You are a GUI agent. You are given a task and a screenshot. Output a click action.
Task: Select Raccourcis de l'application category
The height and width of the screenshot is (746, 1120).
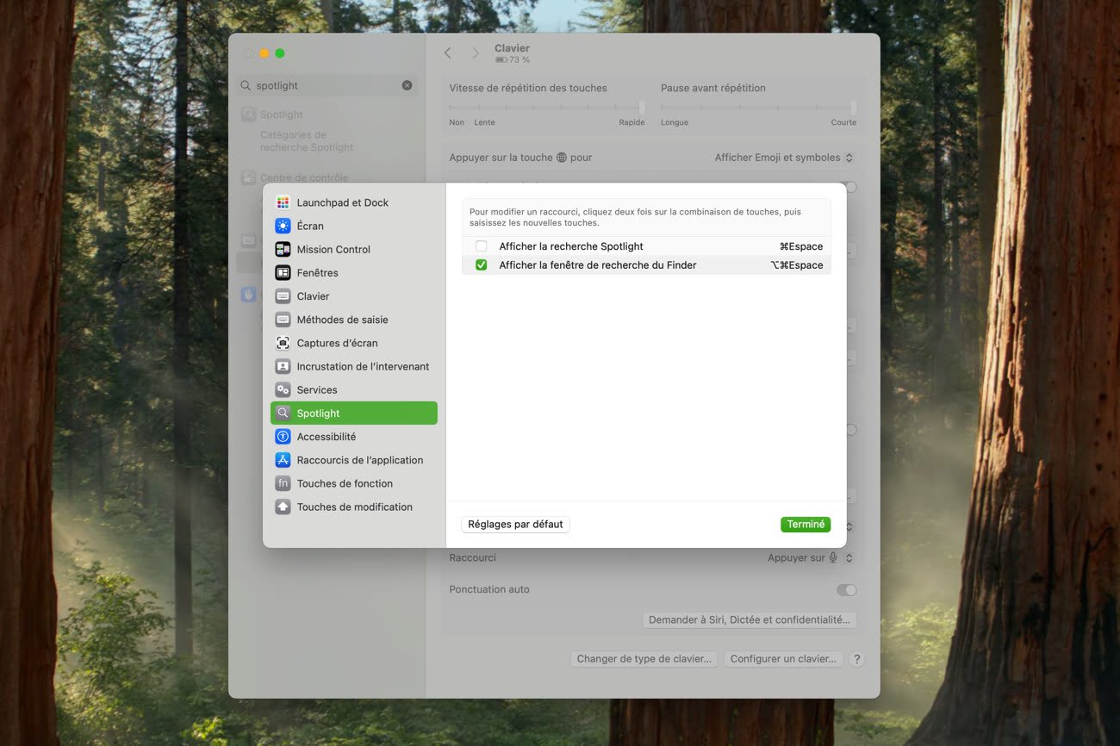point(354,460)
